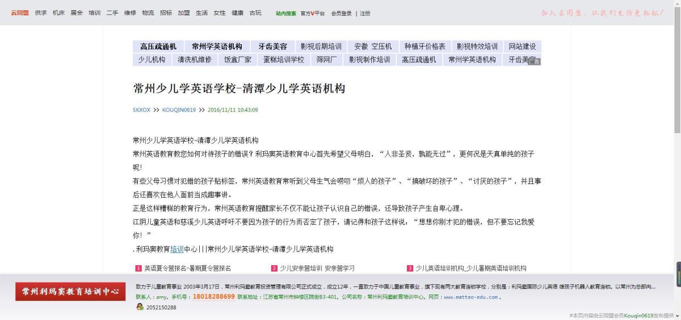Click the dark side widget at right edge

pos(678,274)
